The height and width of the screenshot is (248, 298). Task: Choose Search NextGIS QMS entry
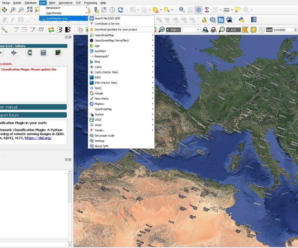[121, 18]
